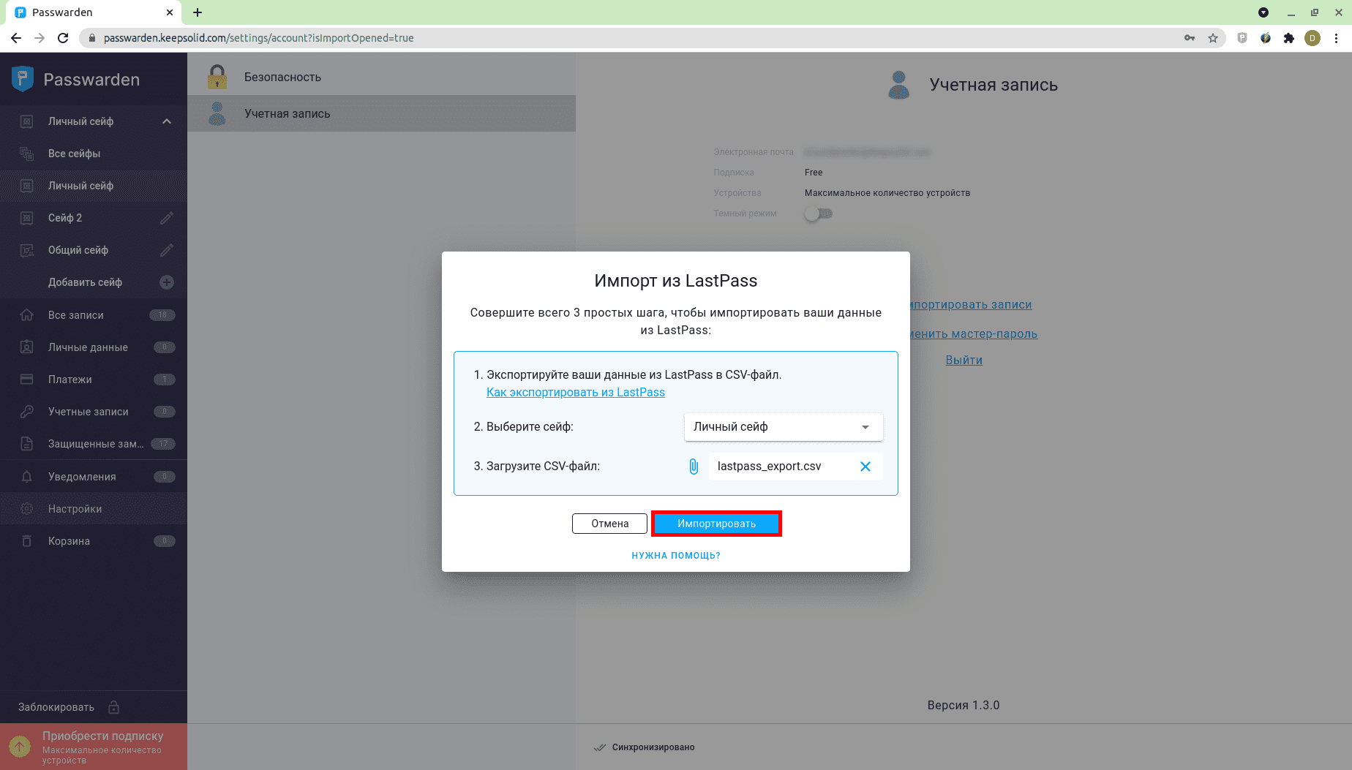Image resolution: width=1352 pixels, height=770 pixels.
Task: Click the lock icon next to Заблокировать
Action: 114,707
